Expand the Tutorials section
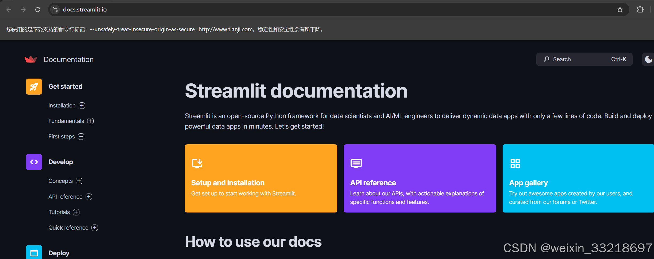The image size is (654, 259). (x=76, y=212)
